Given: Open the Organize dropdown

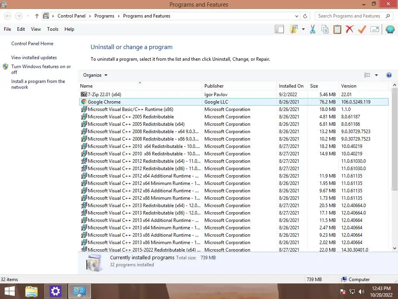Looking at the screenshot, I should point(95,75).
